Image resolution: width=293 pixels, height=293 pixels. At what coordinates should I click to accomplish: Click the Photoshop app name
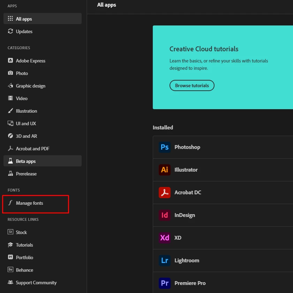tap(187, 147)
